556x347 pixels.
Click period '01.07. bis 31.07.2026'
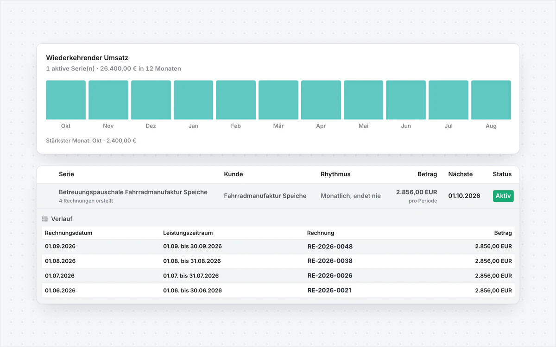(191, 276)
